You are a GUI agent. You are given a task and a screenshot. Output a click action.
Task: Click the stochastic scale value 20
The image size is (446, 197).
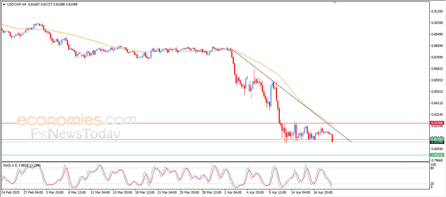(x=432, y=184)
